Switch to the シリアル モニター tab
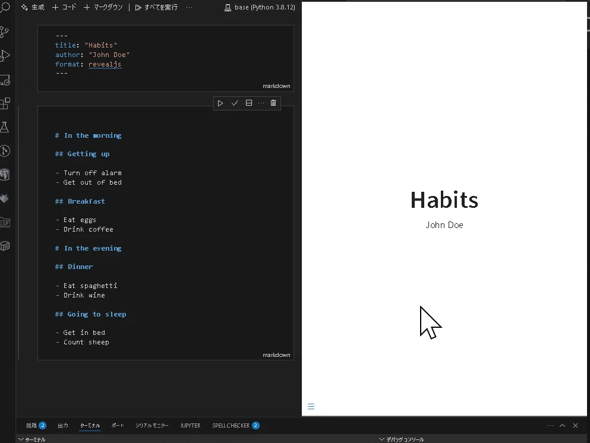590x443 pixels. (x=152, y=425)
